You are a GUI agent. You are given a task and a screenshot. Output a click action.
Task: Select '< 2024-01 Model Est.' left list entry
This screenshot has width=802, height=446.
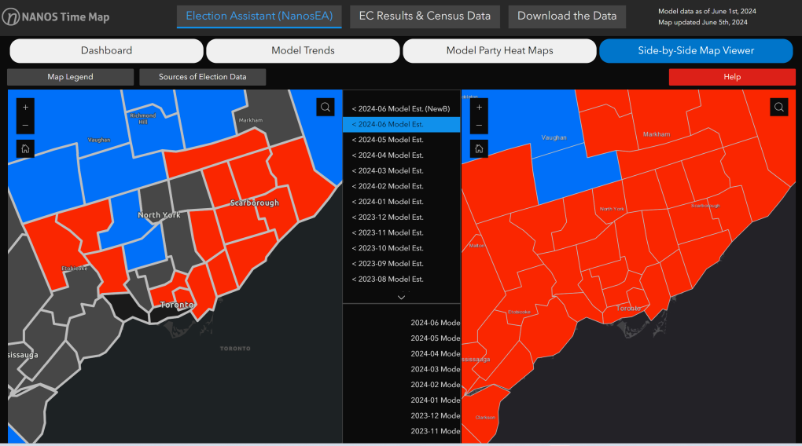pos(402,202)
